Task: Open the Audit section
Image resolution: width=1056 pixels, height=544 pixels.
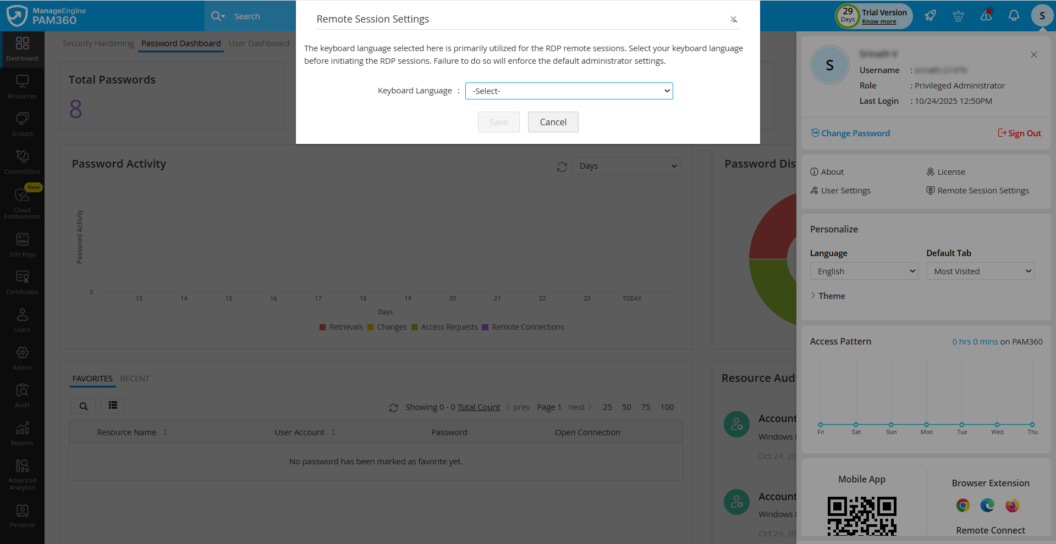Action: (22, 395)
